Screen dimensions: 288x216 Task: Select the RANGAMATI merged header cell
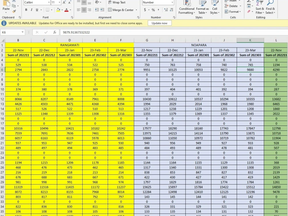(70, 45)
